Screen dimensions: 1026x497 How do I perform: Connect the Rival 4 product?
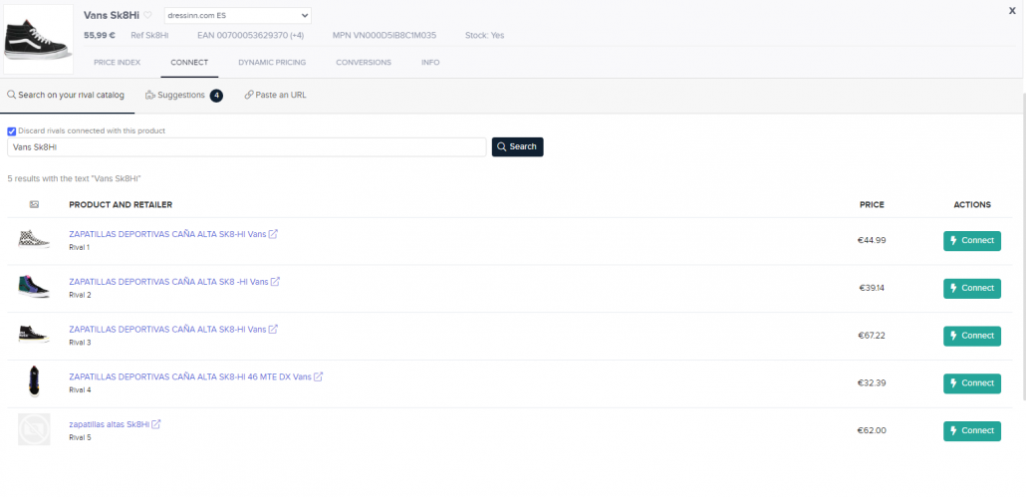point(971,383)
